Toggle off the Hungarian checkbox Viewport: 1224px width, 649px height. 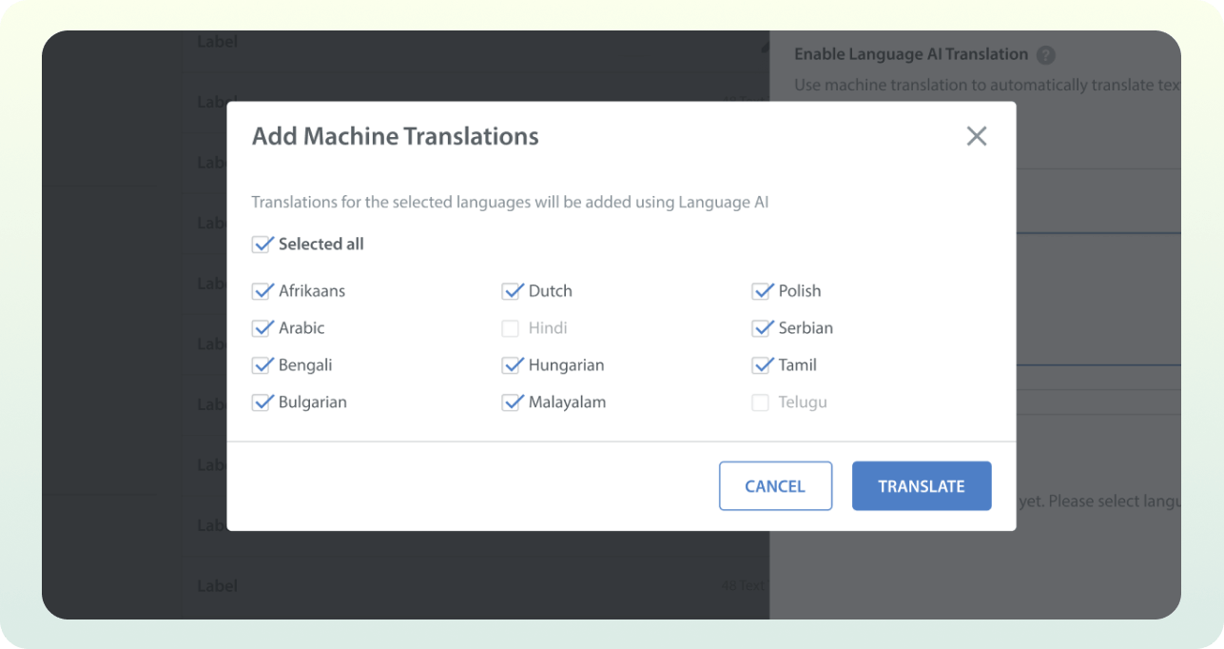[513, 365]
